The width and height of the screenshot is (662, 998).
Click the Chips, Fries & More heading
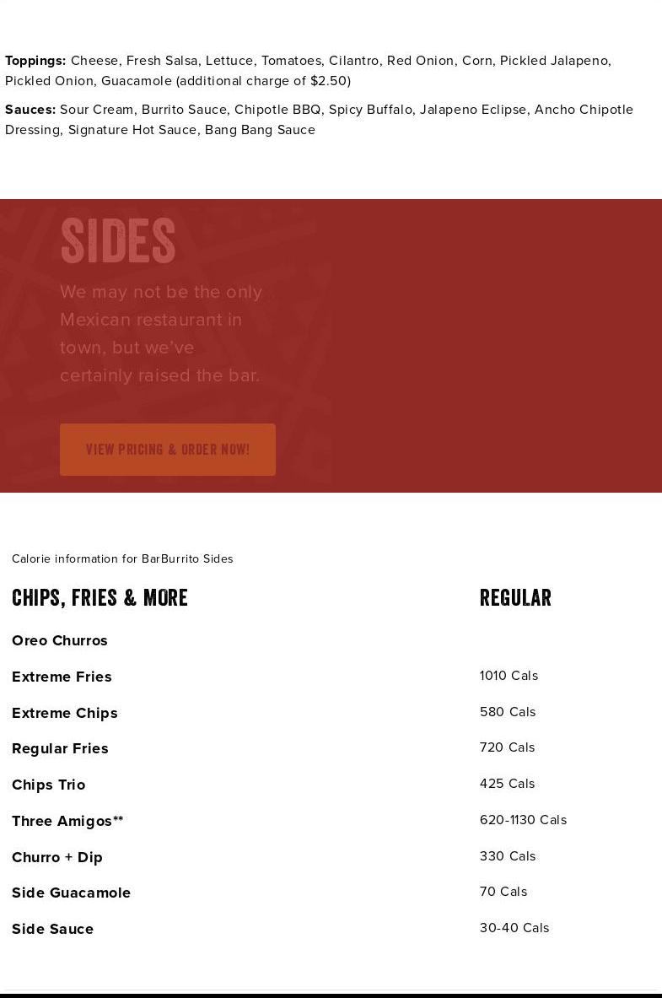tap(100, 598)
